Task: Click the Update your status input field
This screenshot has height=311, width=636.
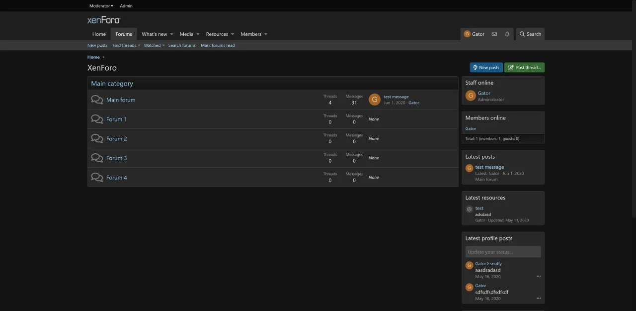Action: point(503,252)
